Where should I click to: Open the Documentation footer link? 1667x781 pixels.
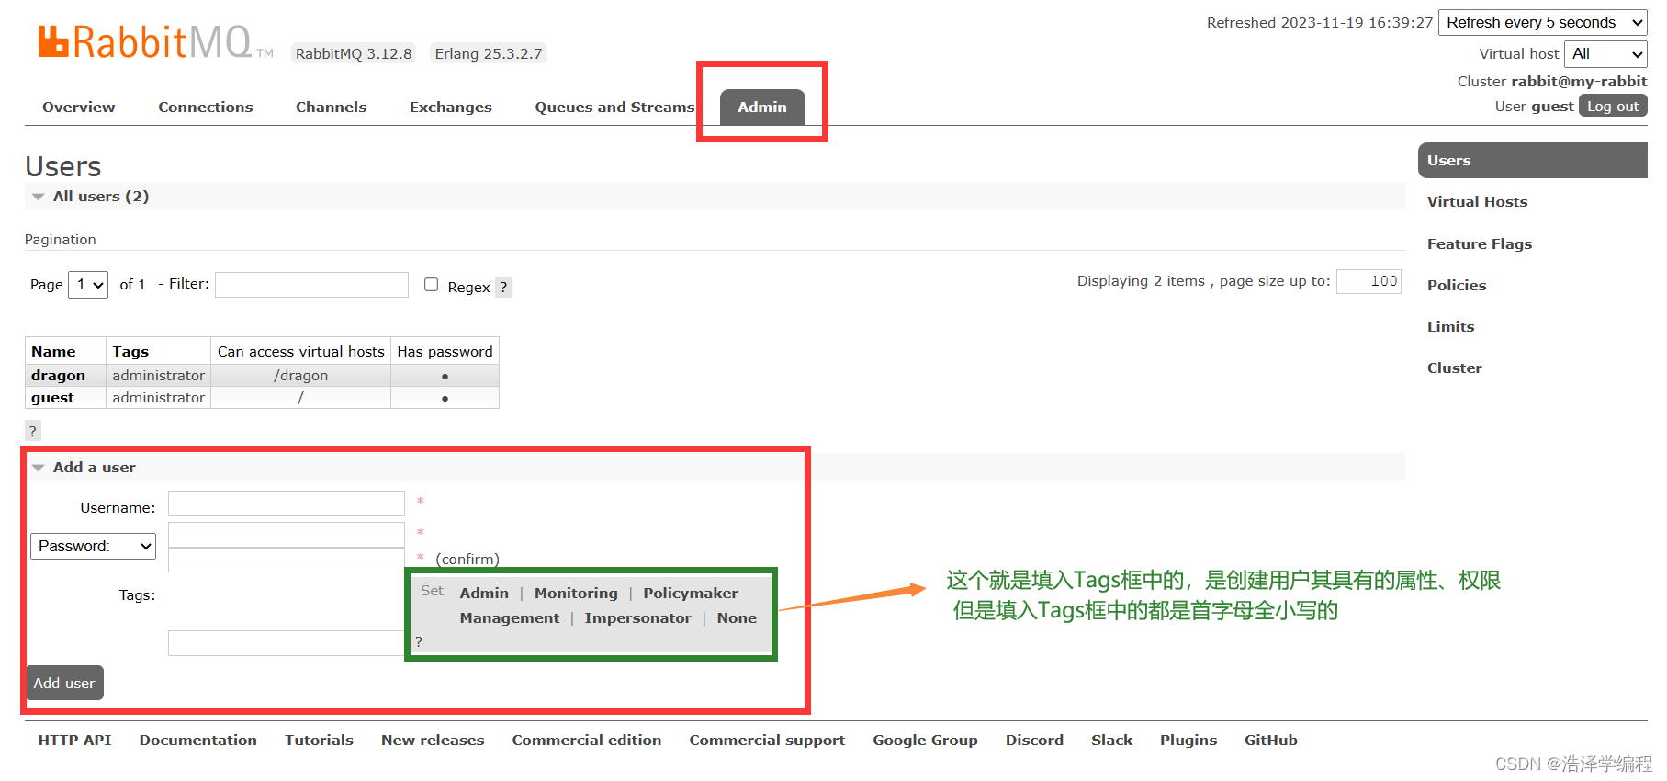[x=198, y=741]
